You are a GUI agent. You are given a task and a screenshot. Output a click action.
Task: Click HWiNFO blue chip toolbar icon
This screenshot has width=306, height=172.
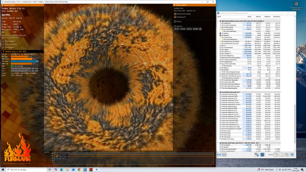[x=262, y=155]
